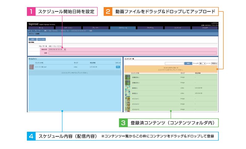Click the イメージ1海.mp4 thumbnail in timeline
This screenshot has width=246, height=149.
coord(31,67)
